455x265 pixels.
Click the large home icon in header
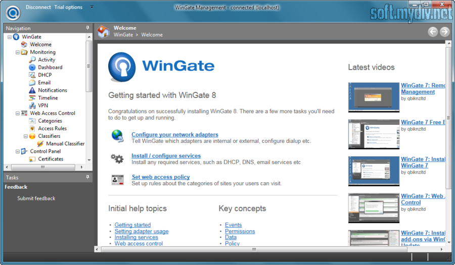[x=103, y=32]
